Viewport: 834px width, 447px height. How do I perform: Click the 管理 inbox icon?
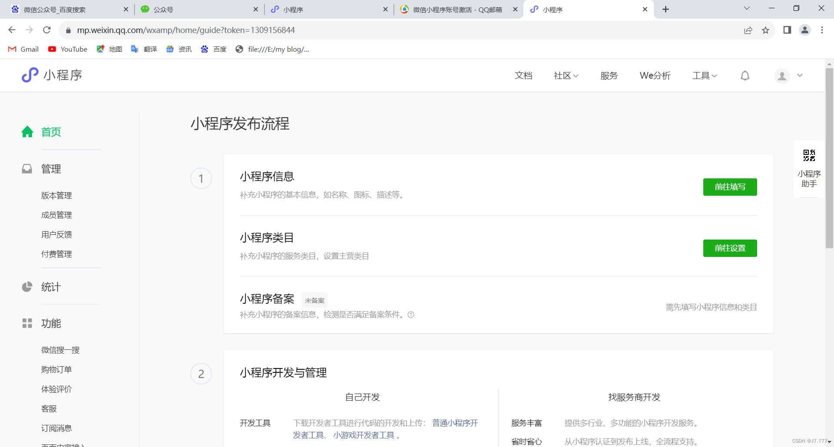27,169
